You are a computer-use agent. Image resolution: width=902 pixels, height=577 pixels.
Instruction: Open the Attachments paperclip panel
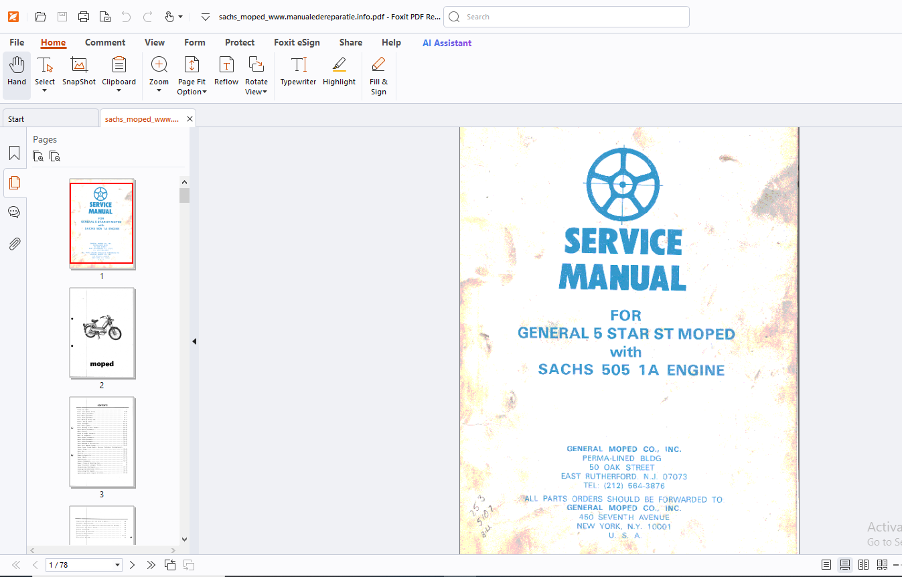[x=14, y=244]
